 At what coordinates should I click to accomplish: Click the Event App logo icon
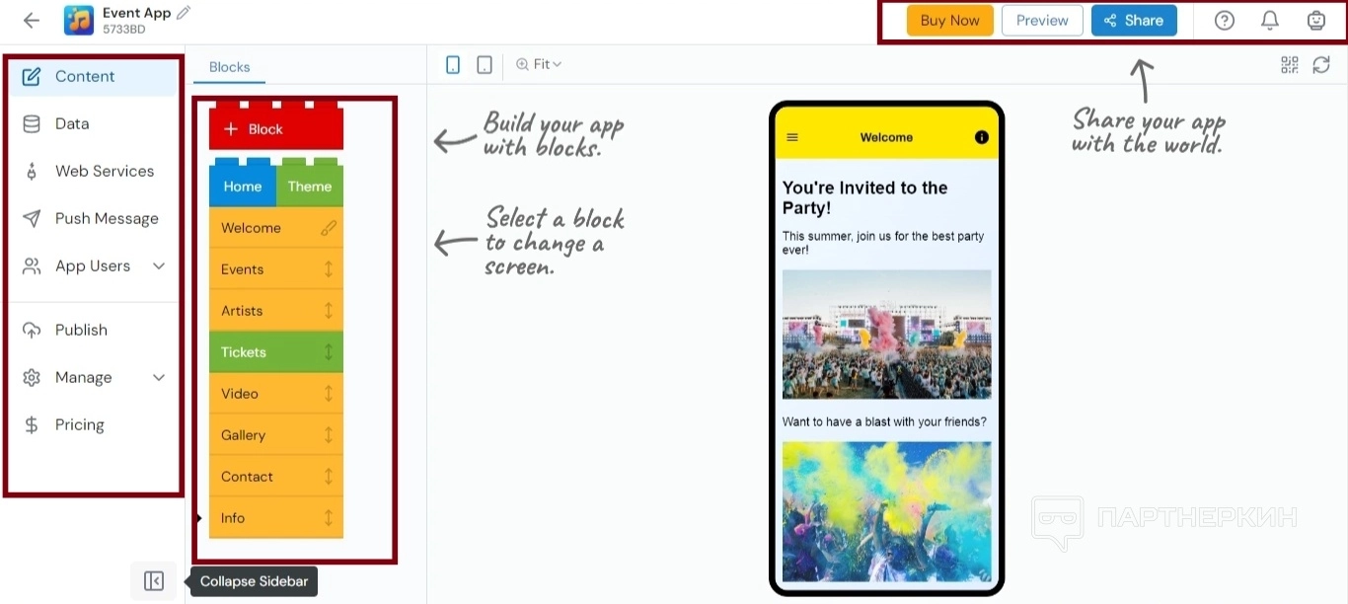(79, 20)
